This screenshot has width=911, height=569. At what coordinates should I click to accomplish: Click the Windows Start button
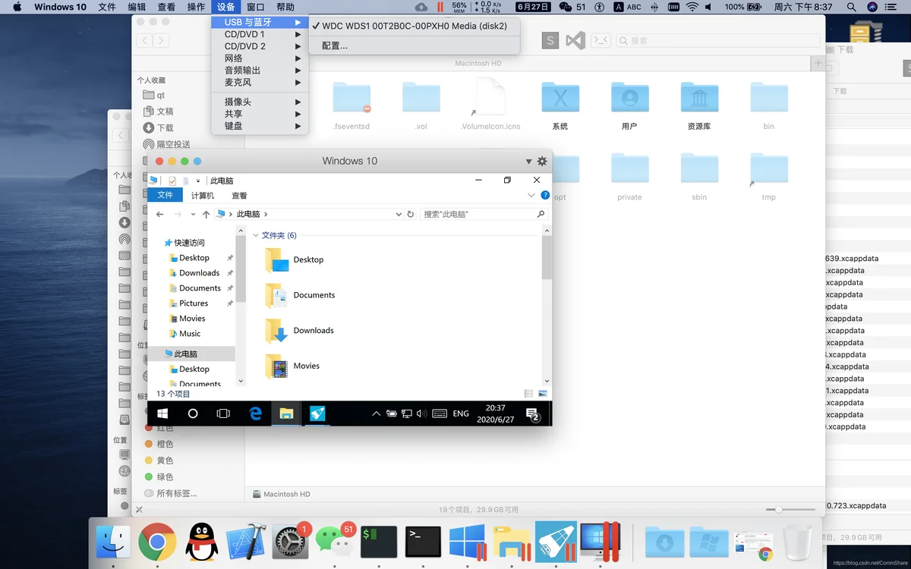(x=162, y=413)
